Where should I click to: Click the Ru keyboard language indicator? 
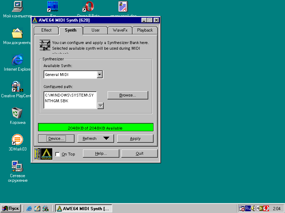tap(248, 208)
